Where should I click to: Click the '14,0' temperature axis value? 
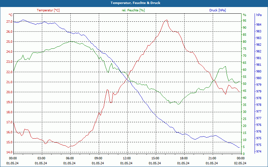point(10,152)
